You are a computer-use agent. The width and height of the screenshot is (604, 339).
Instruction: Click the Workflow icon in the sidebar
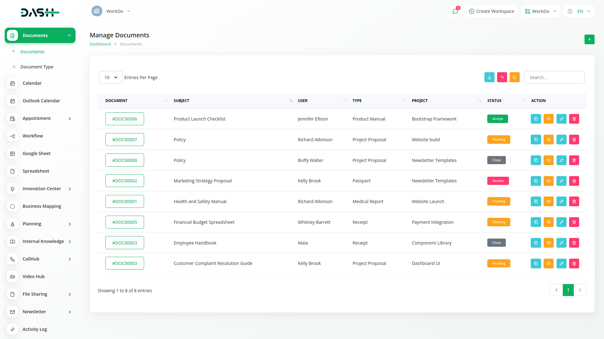coord(13,136)
